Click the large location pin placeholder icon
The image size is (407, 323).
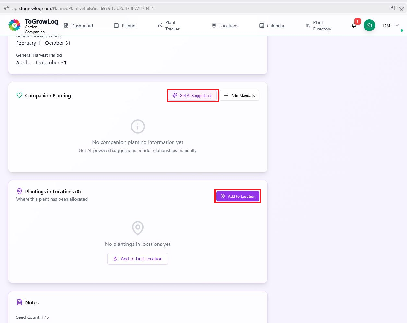138,228
